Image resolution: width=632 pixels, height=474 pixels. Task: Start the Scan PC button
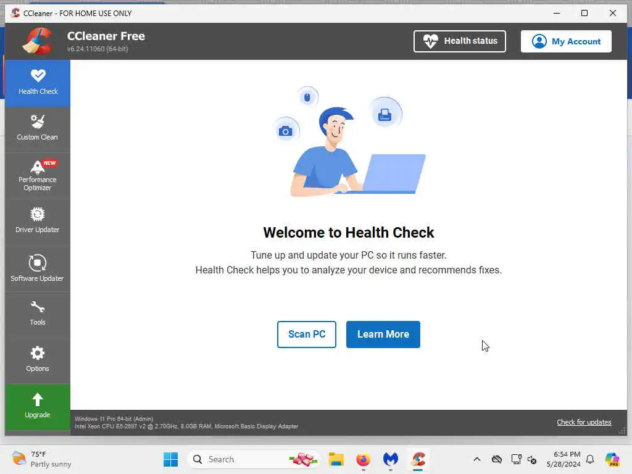[x=306, y=334]
